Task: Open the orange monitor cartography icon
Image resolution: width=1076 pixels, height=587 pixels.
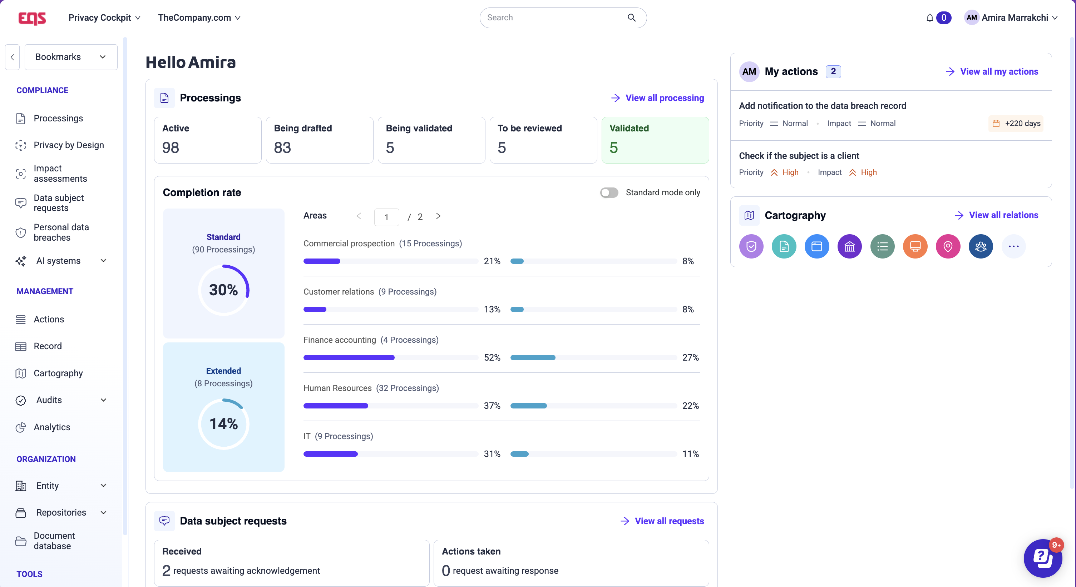Action: point(915,247)
